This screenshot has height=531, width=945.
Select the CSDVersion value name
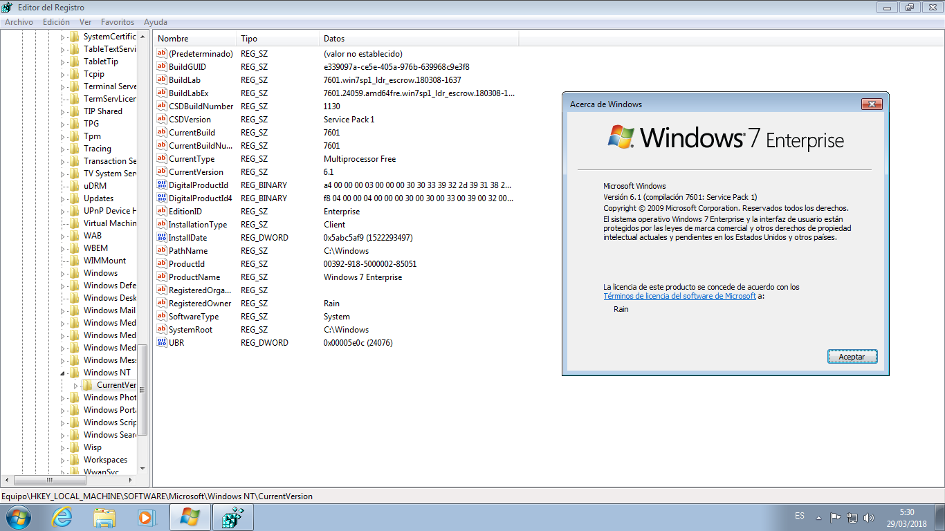190,120
